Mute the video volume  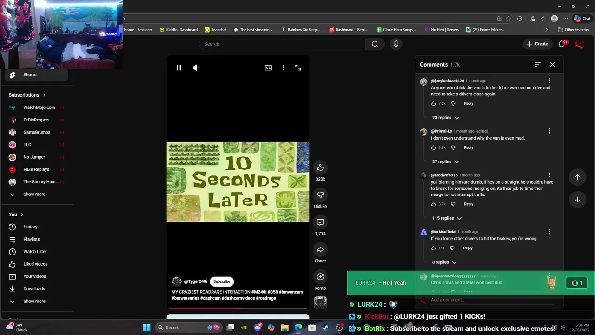tap(196, 67)
